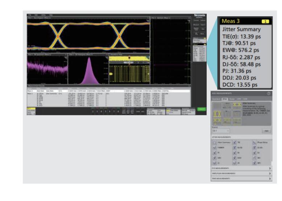Select the Meas 3 row in results table

[x=108, y=91]
